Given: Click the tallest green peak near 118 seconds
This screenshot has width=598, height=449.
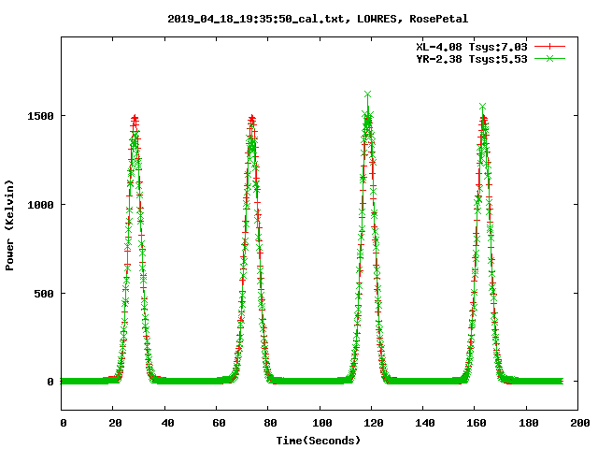Looking at the screenshot, I should pyautogui.click(x=367, y=94).
